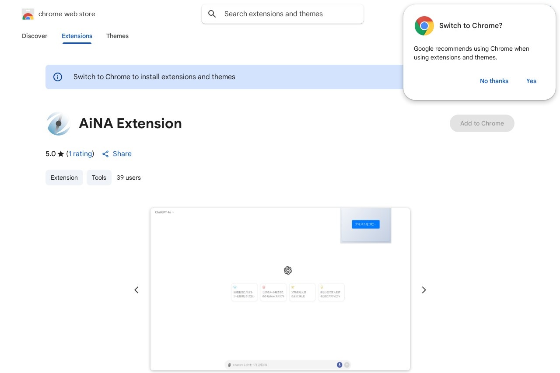Click the share icon next to Share

pos(105,154)
